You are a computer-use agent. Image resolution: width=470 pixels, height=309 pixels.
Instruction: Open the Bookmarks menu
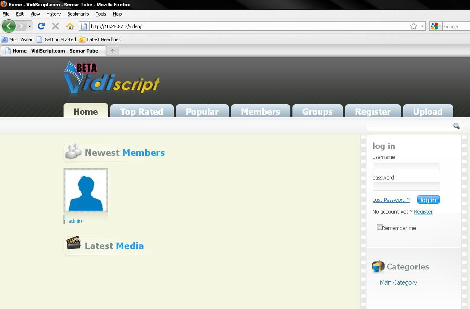click(x=78, y=14)
